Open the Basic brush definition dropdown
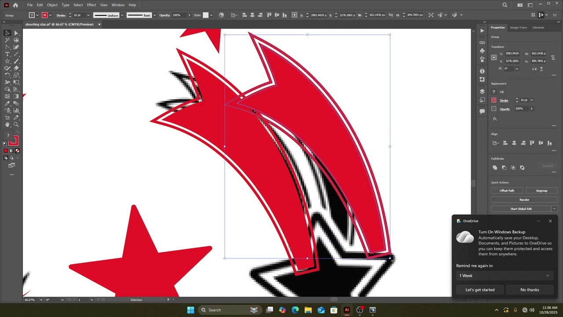The height and width of the screenshot is (317, 563). (154, 15)
